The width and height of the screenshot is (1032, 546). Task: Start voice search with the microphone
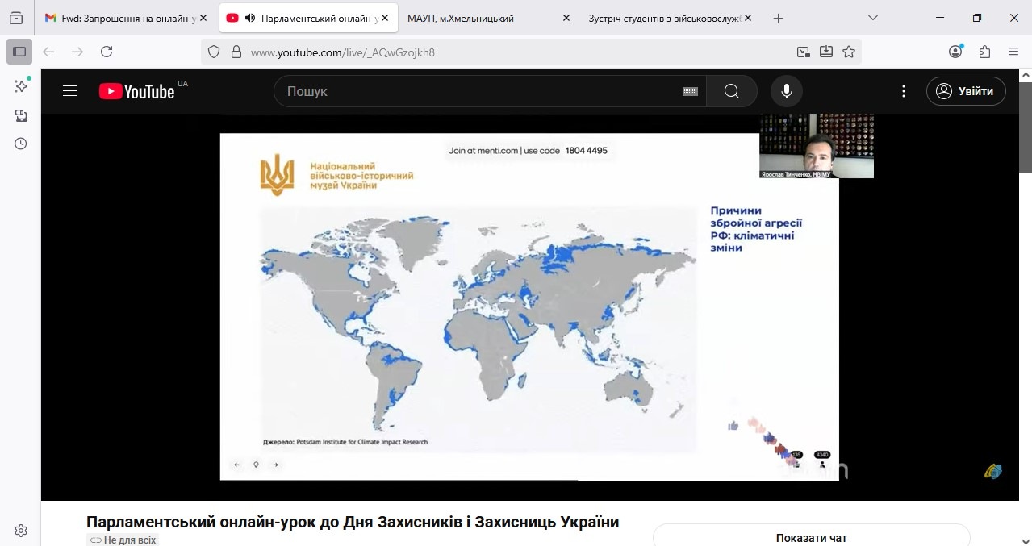[787, 91]
